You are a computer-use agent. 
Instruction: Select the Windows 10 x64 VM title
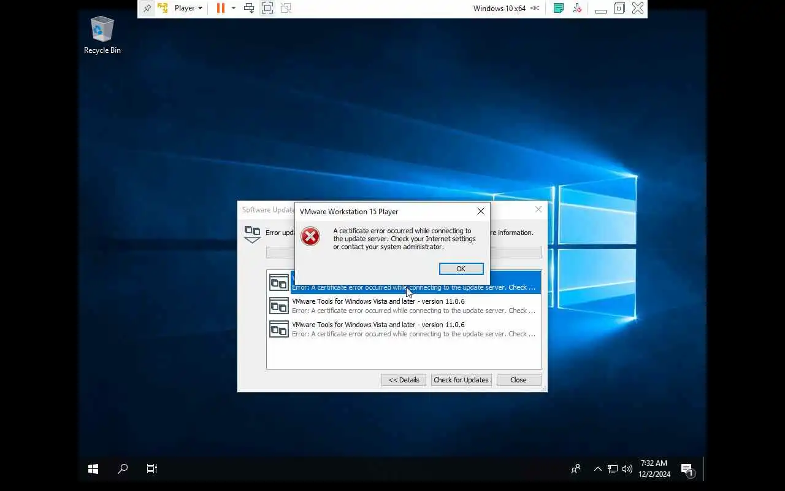click(x=499, y=8)
